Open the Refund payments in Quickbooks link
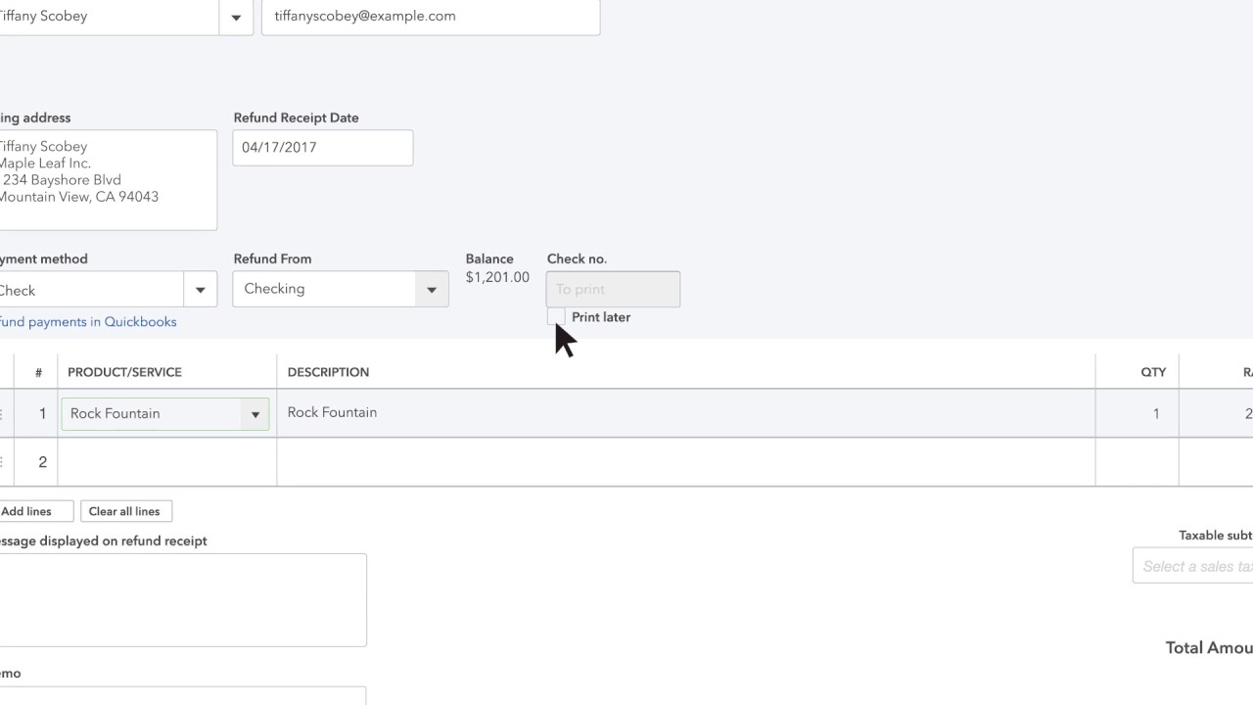The image size is (1253, 705). 88,321
